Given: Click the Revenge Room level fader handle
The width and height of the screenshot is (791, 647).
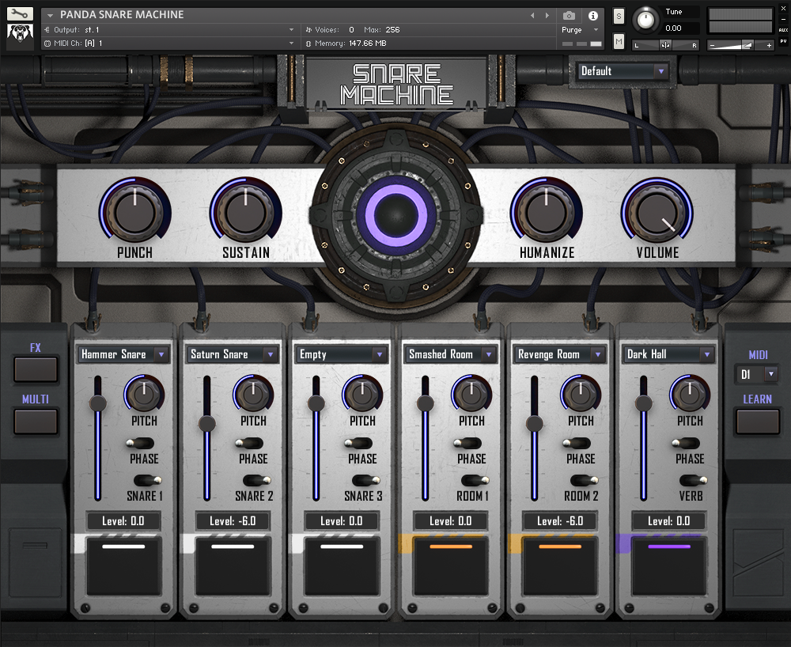Looking at the screenshot, I should pos(535,424).
